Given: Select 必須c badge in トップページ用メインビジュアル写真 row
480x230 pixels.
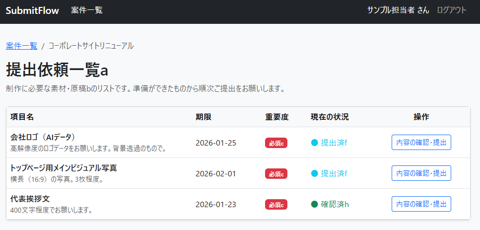Looking at the screenshot, I should [276, 174].
